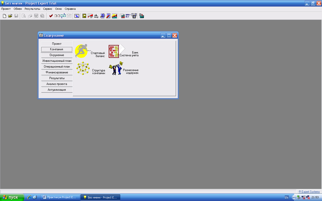
Task: Open the balance scales icon
Action: (96, 16)
